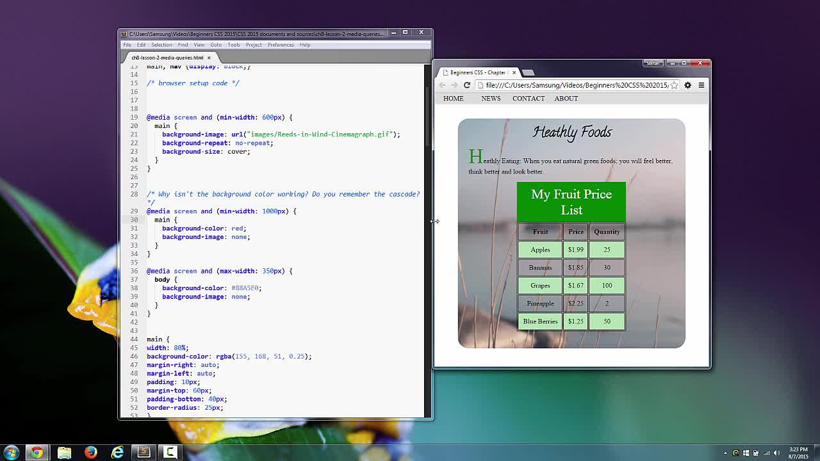The image size is (820, 461).
Task: Open the Tools menu
Action: point(234,45)
